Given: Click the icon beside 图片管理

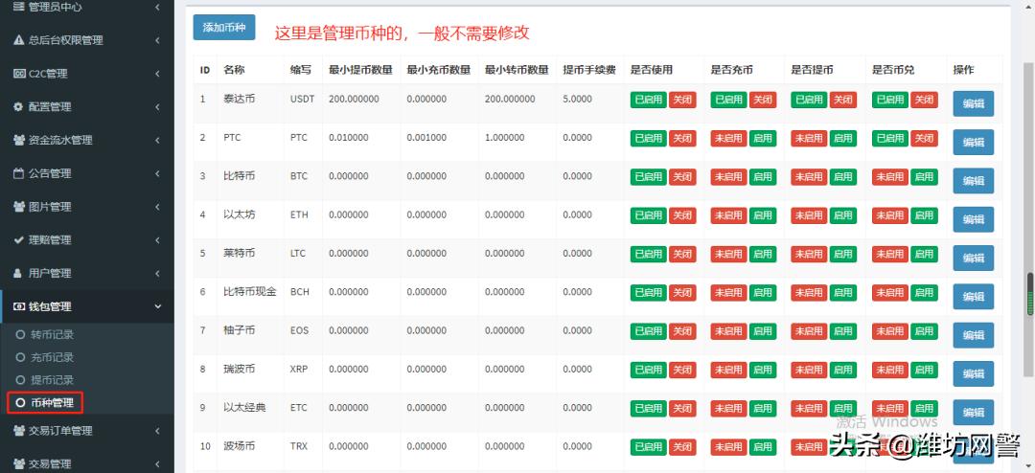Looking at the screenshot, I should 19,207.
